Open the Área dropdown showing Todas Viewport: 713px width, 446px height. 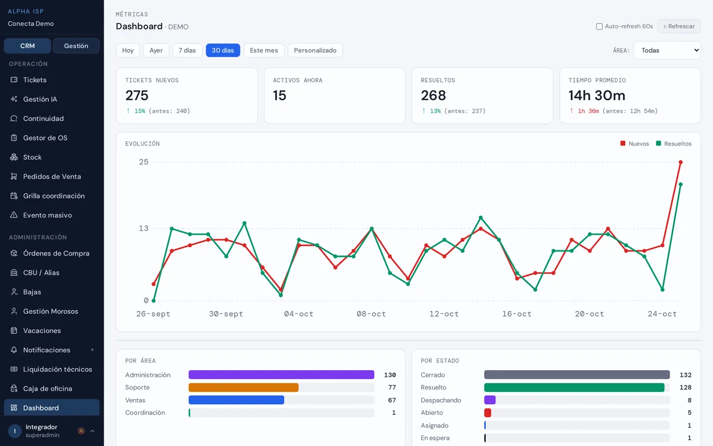tap(667, 50)
